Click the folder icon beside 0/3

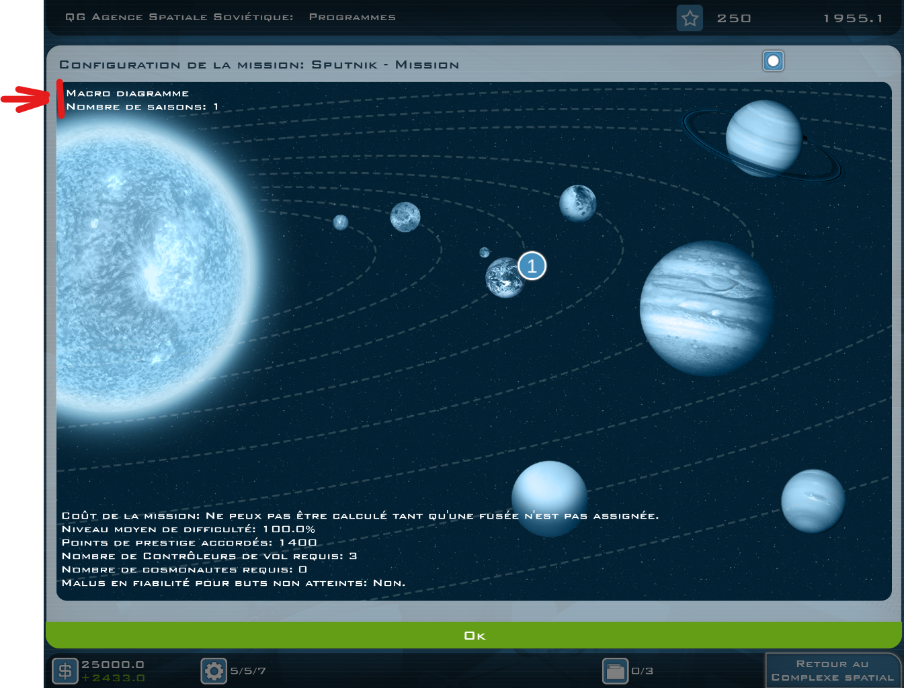(615, 671)
